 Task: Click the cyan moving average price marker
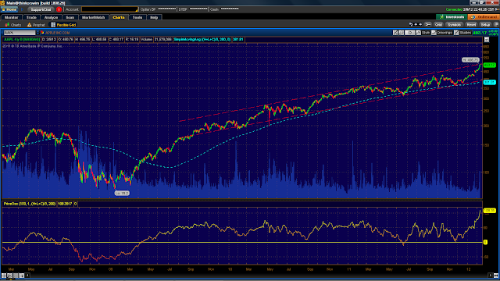[490, 82]
